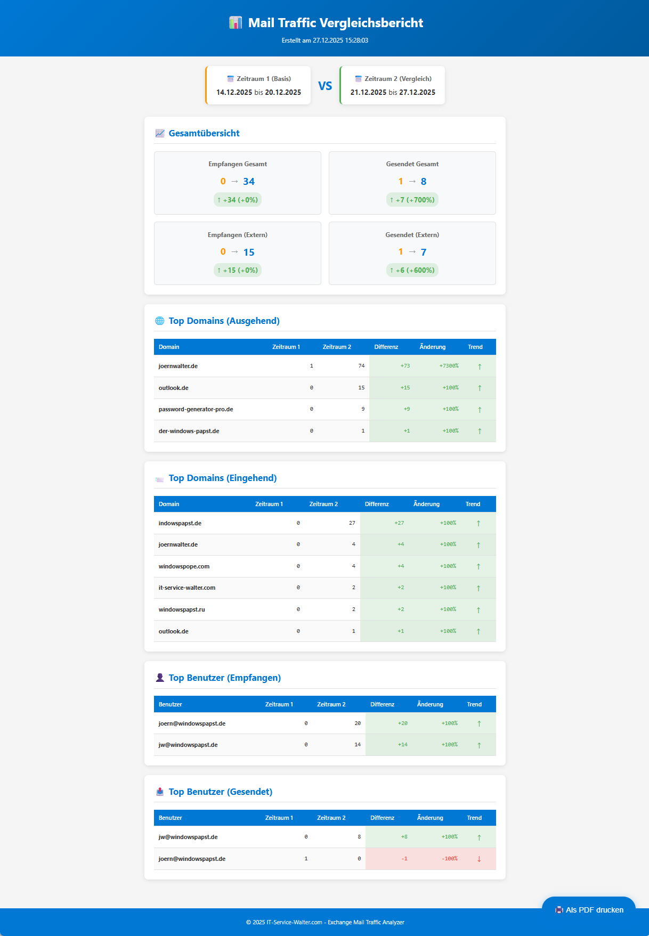Viewport: 649px width, 936px height.
Task: Click the globe icon by Top Domains (Ausgehend)
Action: pyautogui.click(x=160, y=321)
